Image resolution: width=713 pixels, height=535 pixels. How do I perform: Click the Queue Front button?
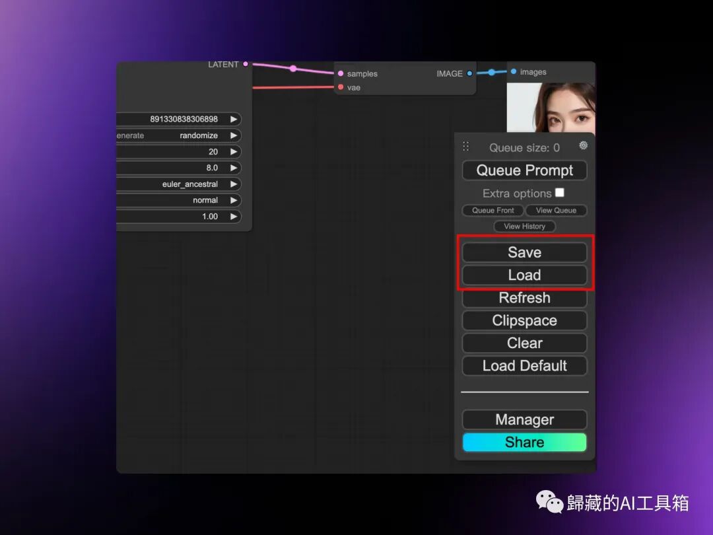493,210
